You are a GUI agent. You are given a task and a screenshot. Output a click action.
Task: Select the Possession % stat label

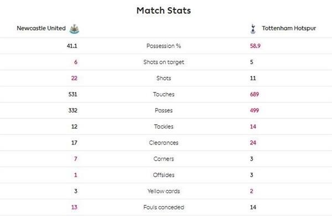(164, 46)
